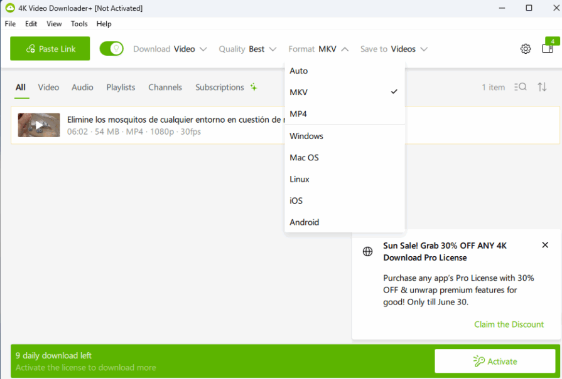562x379 pixels.
Task: Expand the Download Video dropdown
Action: 170,49
